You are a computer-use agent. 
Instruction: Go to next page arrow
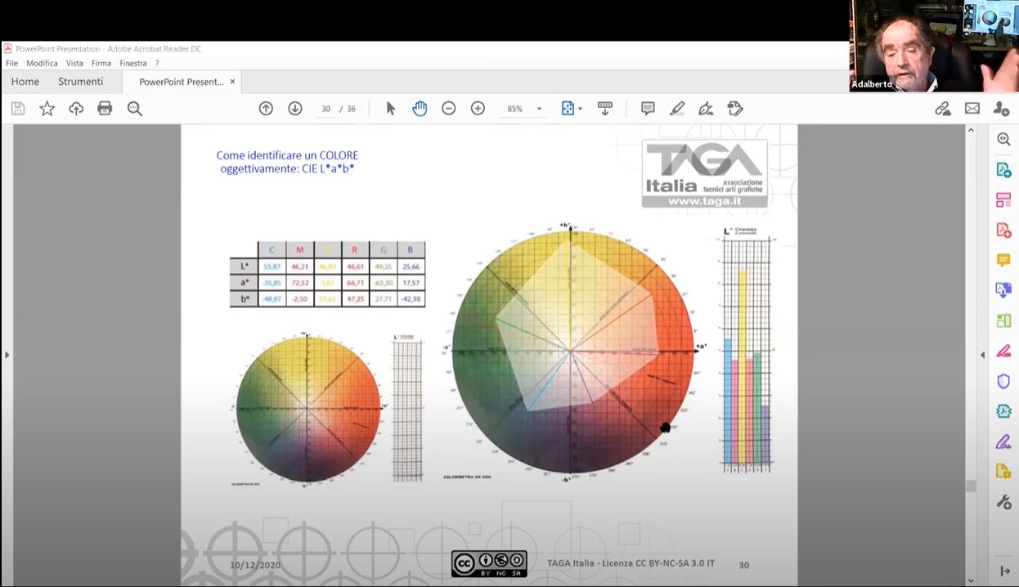295,108
